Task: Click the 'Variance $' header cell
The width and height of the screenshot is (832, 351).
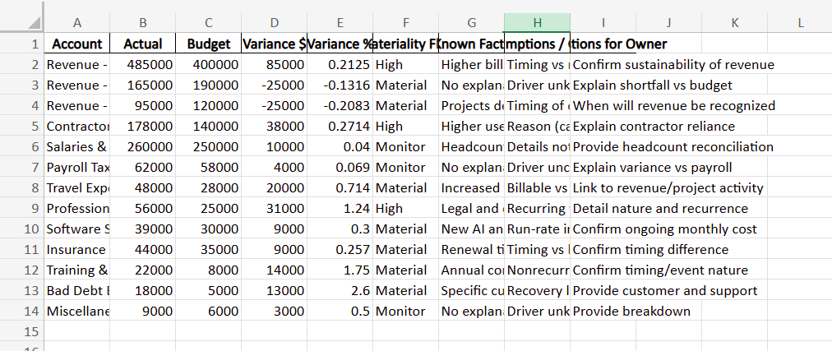Action: click(x=275, y=44)
